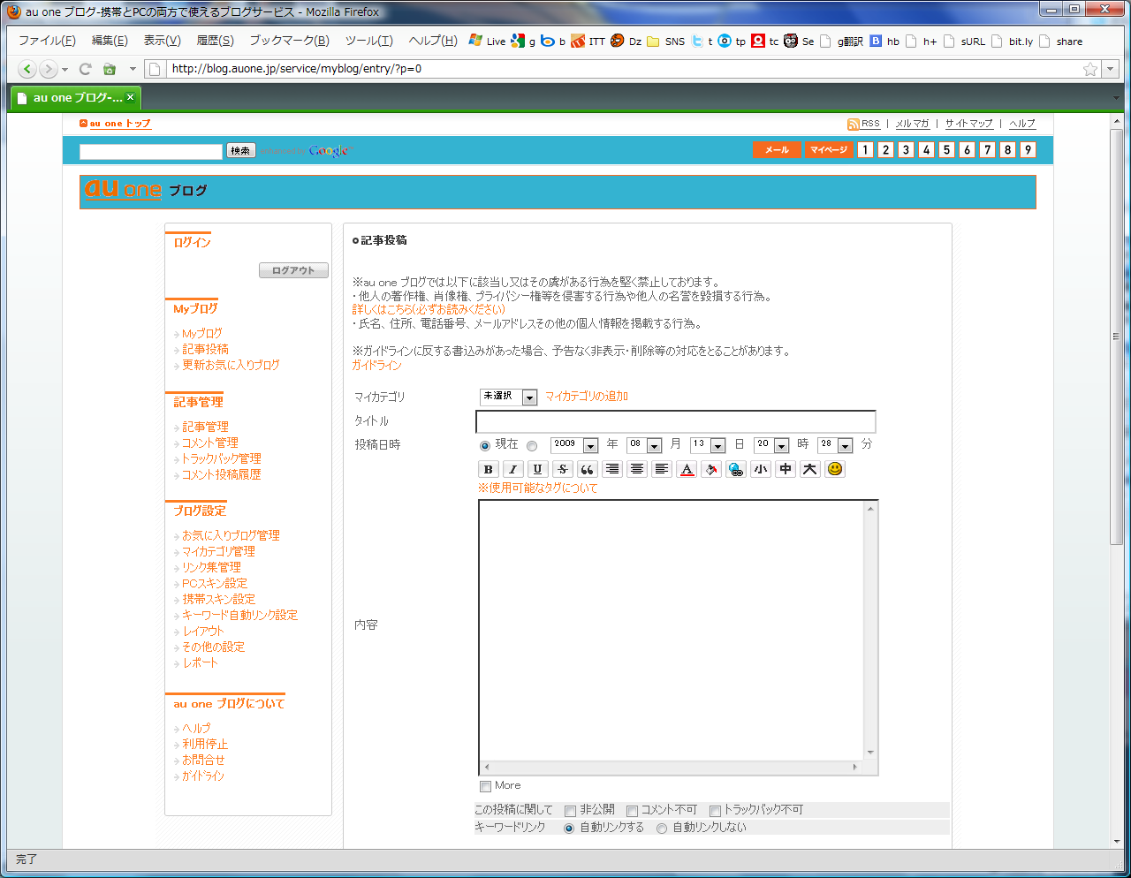1131x878 pixels.
Task: Open the Live bookmark in the toolbar
Action: pos(487,41)
